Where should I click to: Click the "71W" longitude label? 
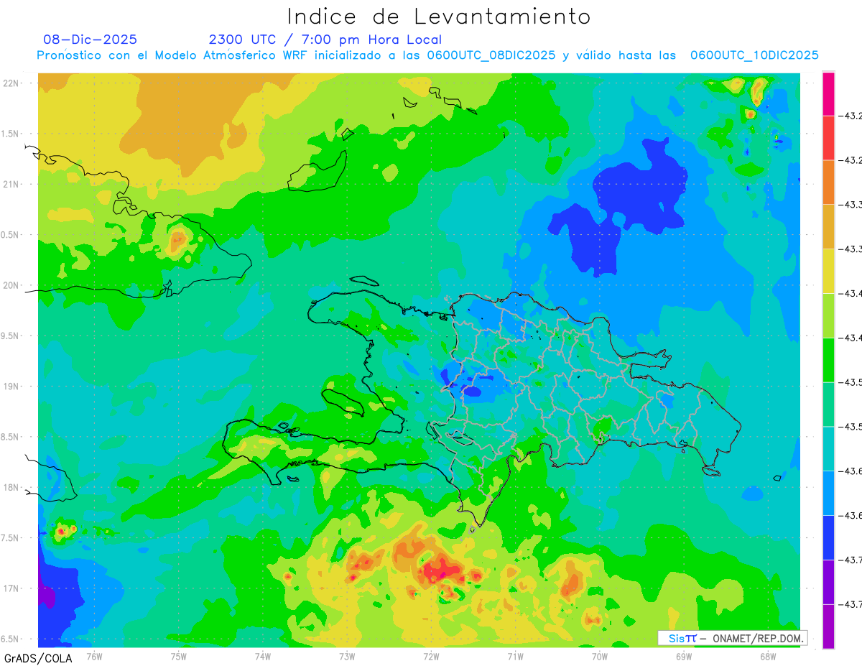(x=515, y=656)
